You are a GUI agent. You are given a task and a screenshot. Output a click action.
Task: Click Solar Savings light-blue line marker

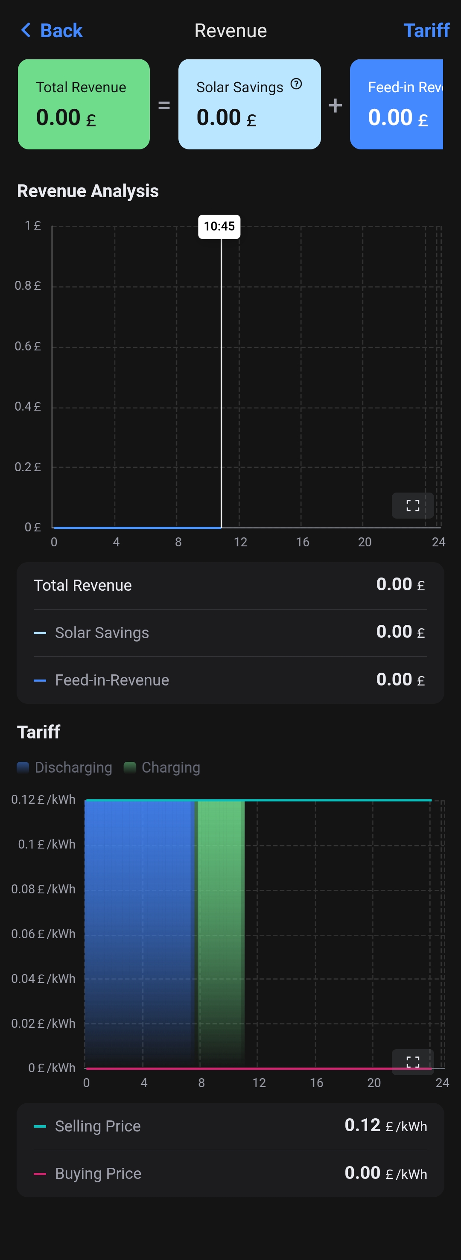pos(40,633)
